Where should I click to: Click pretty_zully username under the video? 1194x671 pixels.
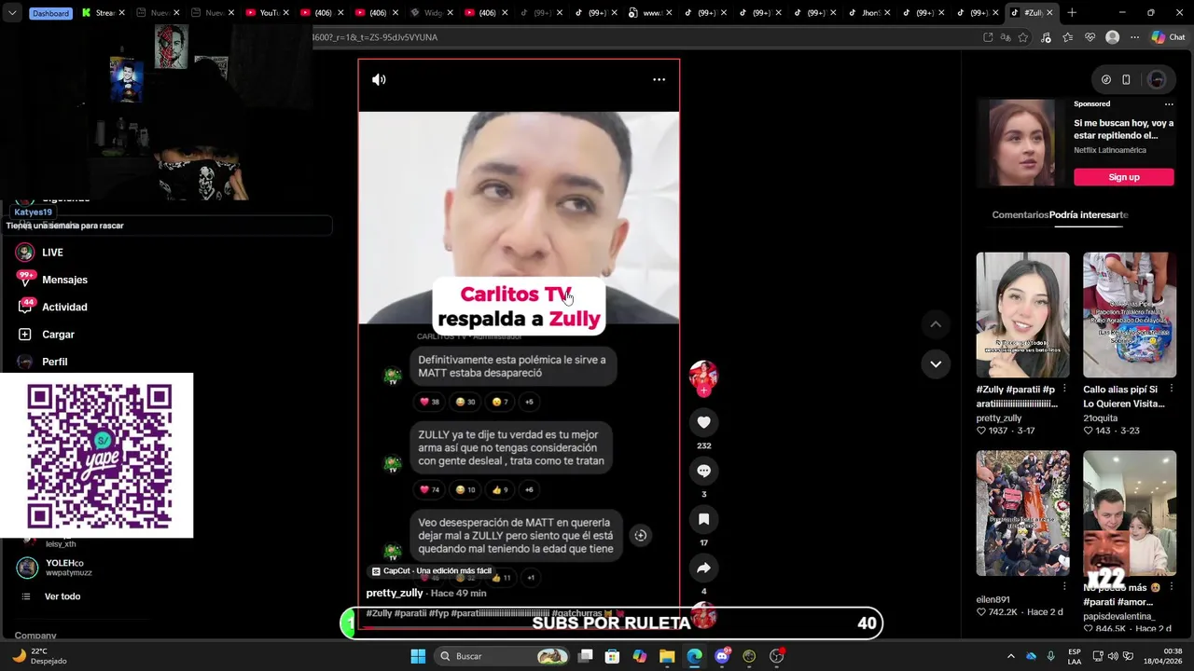(x=395, y=593)
